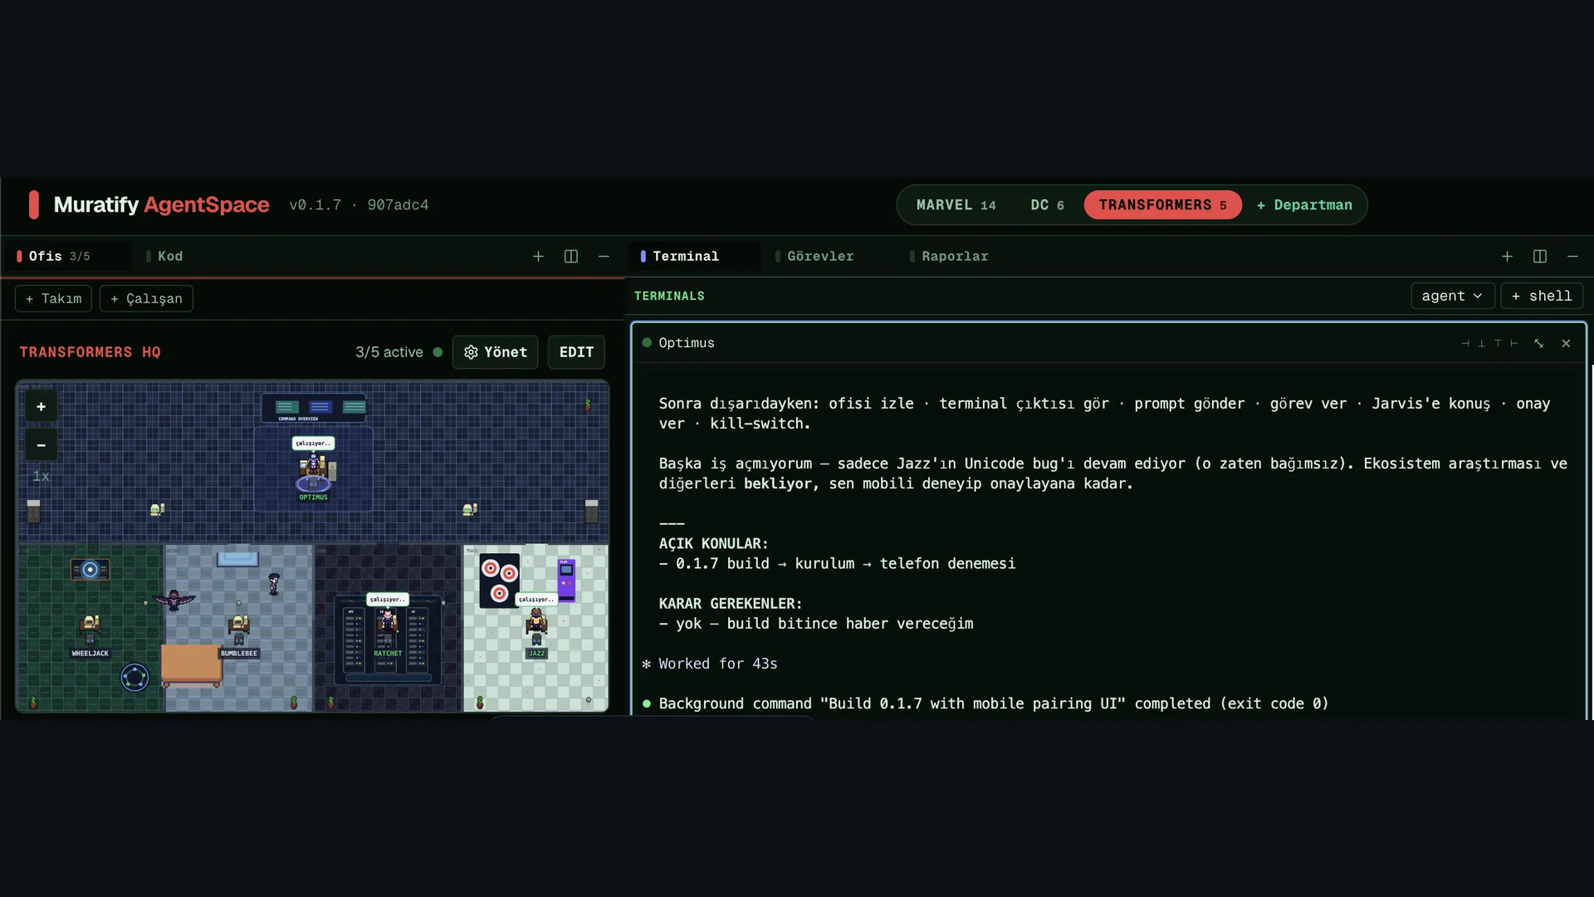Screen dimensions: 1594x897
Task: Click the Background command completed line
Action: coord(994,703)
